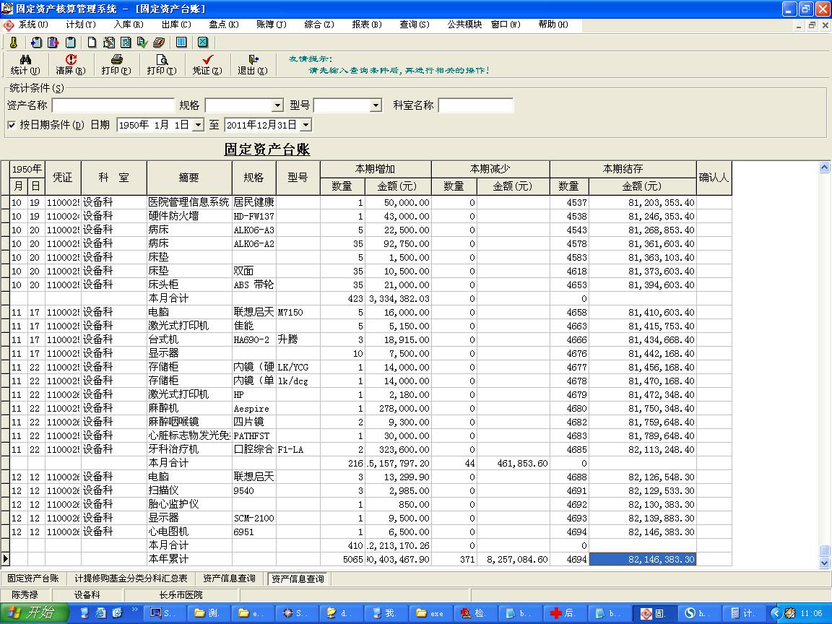Click the teal box with X icon
The image size is (832, 624).
pyautogui.click(x=203, y=43)
